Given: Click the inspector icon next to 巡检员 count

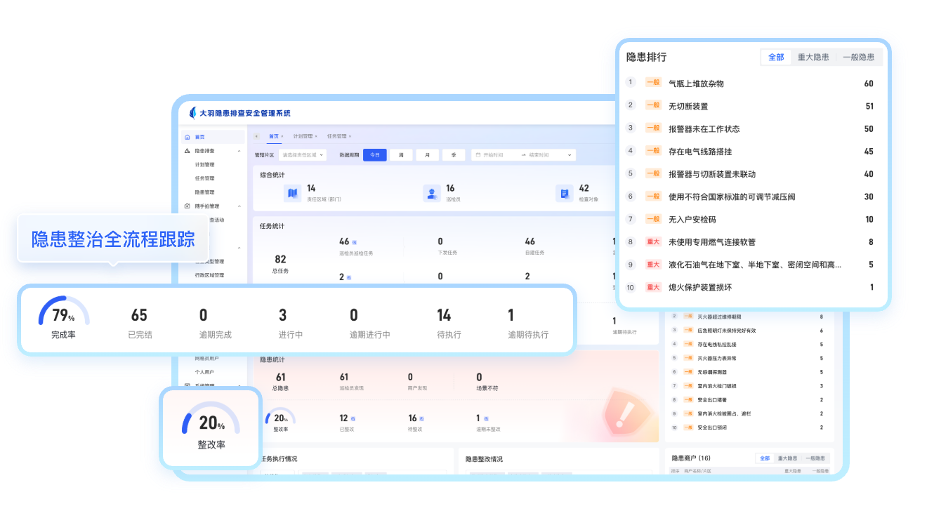Looking at the screenshot, I should tap(431, 193).
